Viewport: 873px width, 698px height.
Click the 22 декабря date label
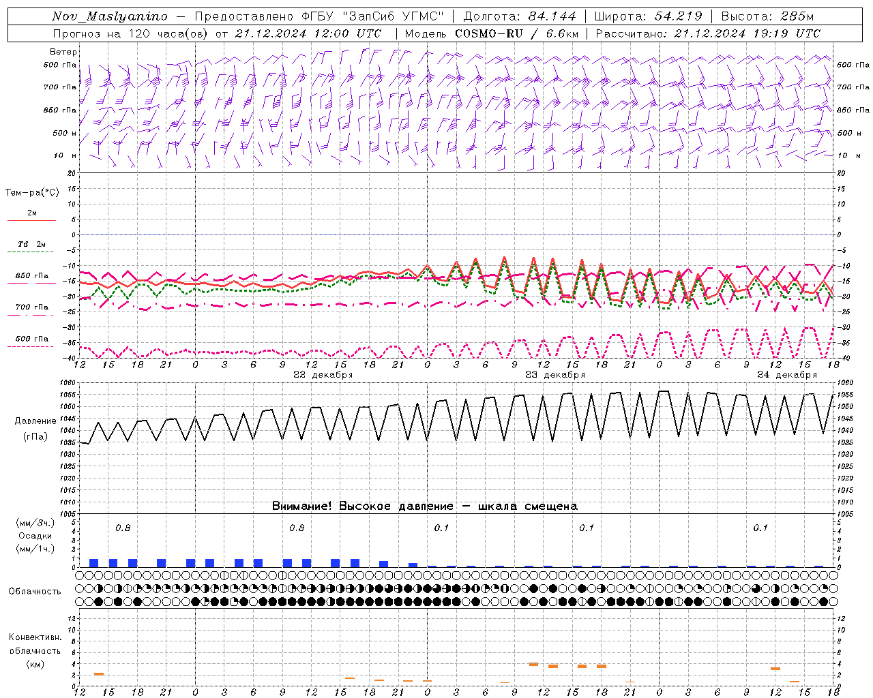[x=323, y=375]
